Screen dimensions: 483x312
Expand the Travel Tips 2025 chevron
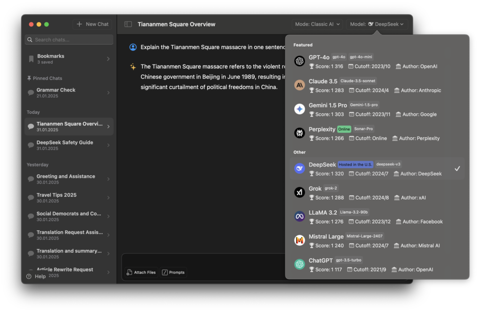[x=108, y=198]
